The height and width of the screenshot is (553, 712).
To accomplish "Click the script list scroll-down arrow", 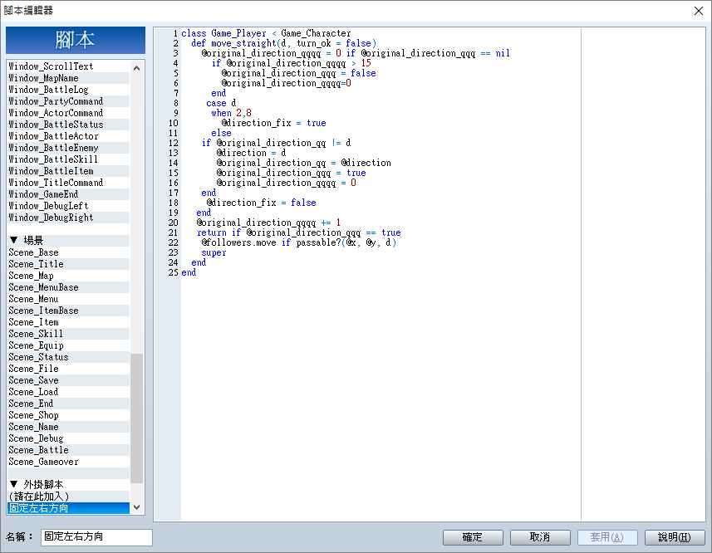I will (x=137, y=507).
